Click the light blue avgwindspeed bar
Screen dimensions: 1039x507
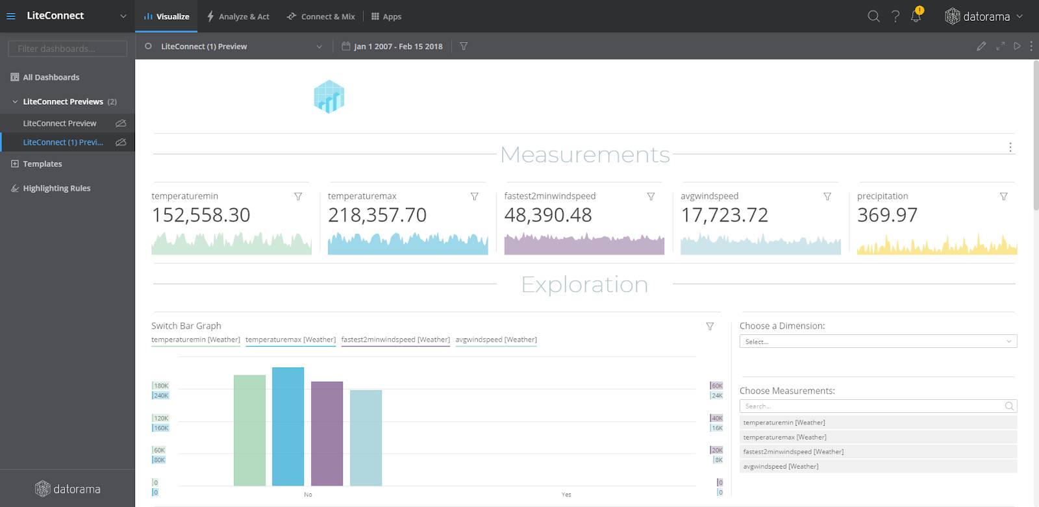(x=366, y=438)
